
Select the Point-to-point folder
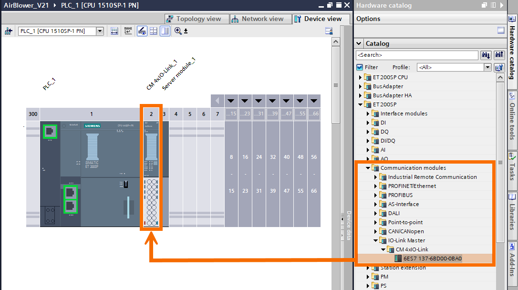(x=405, y=223)
